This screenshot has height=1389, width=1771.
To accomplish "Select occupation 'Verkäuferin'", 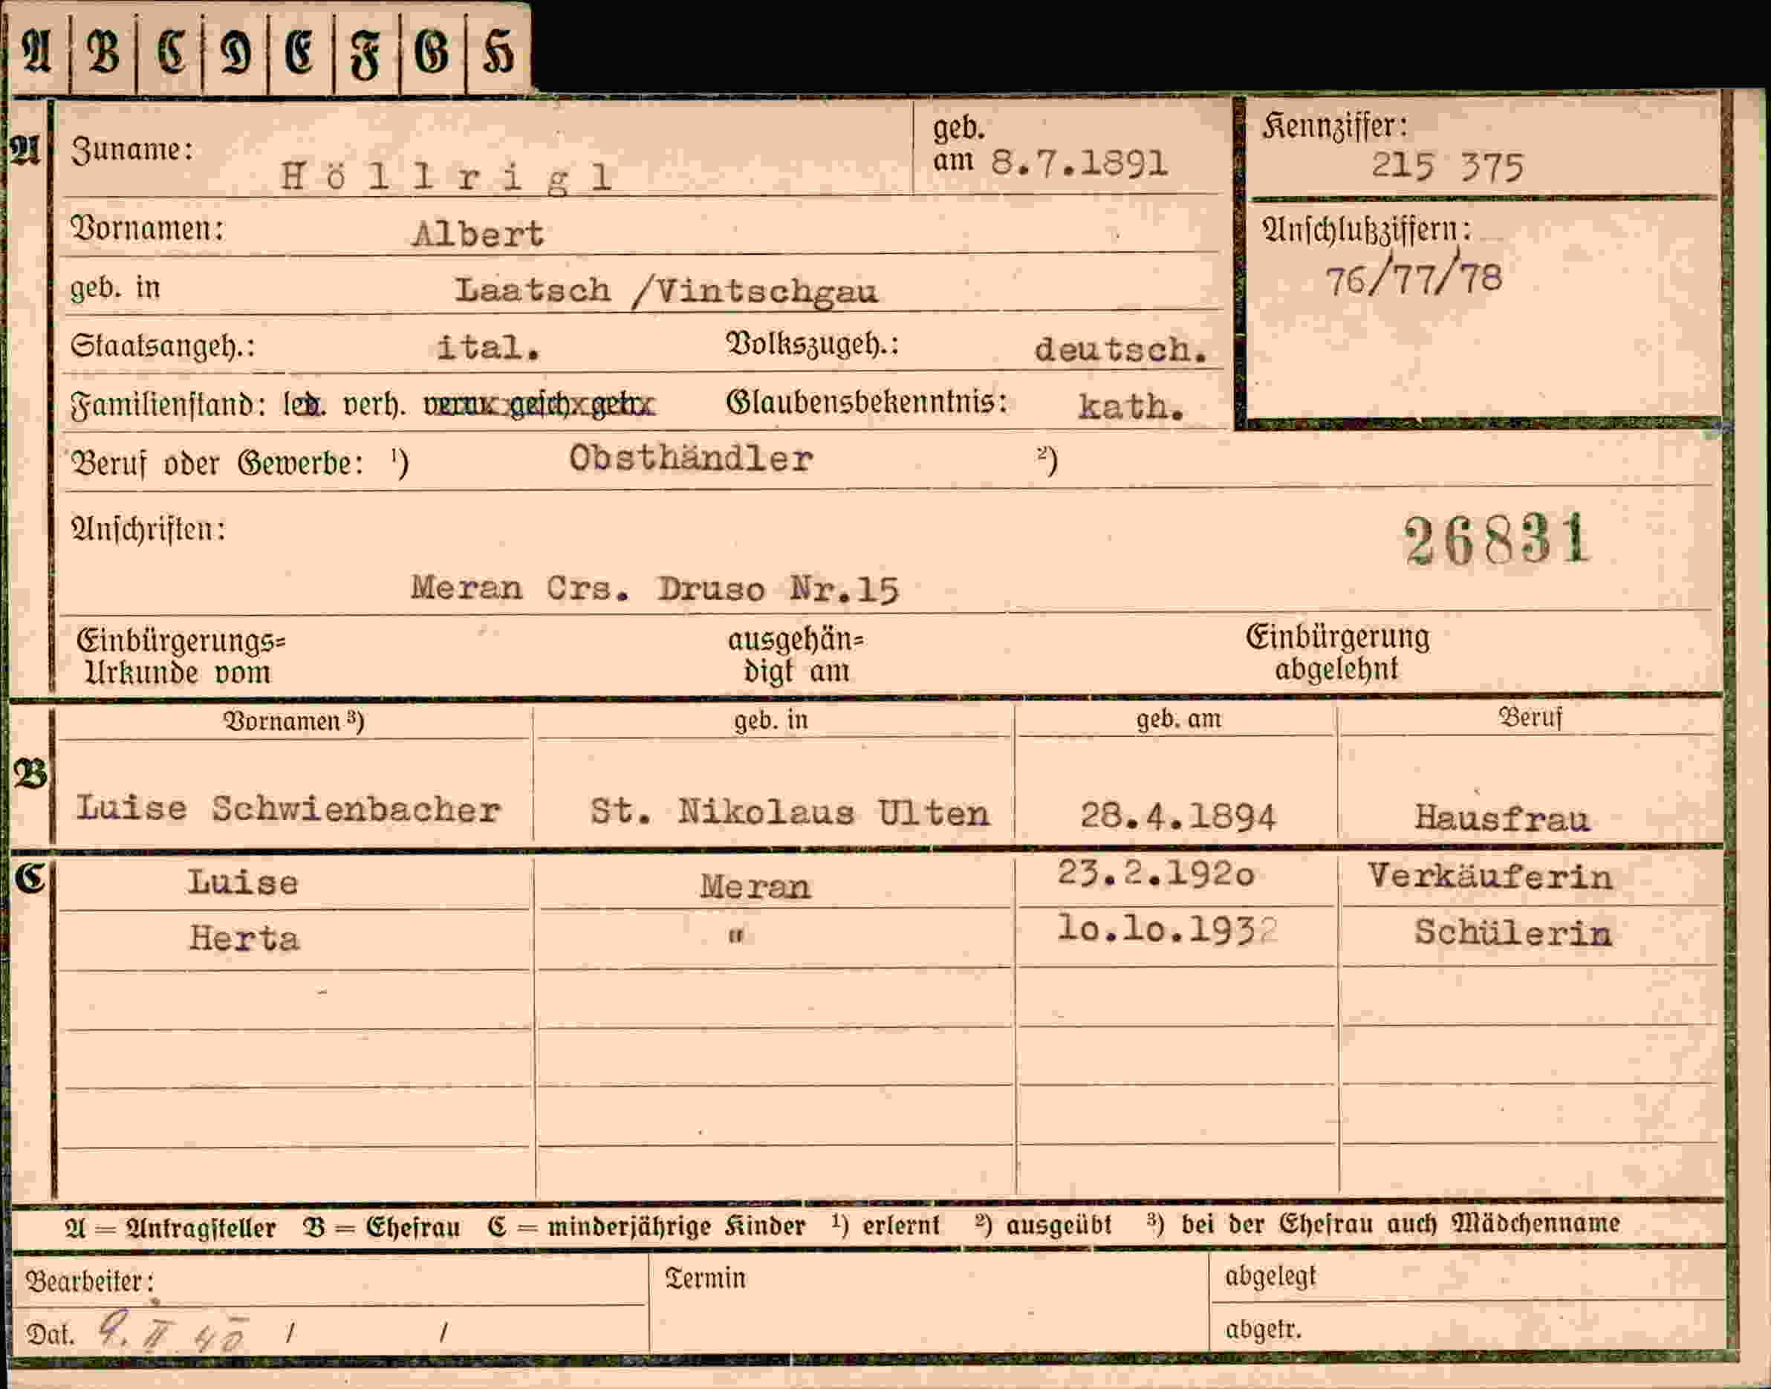I will 1489,876.
